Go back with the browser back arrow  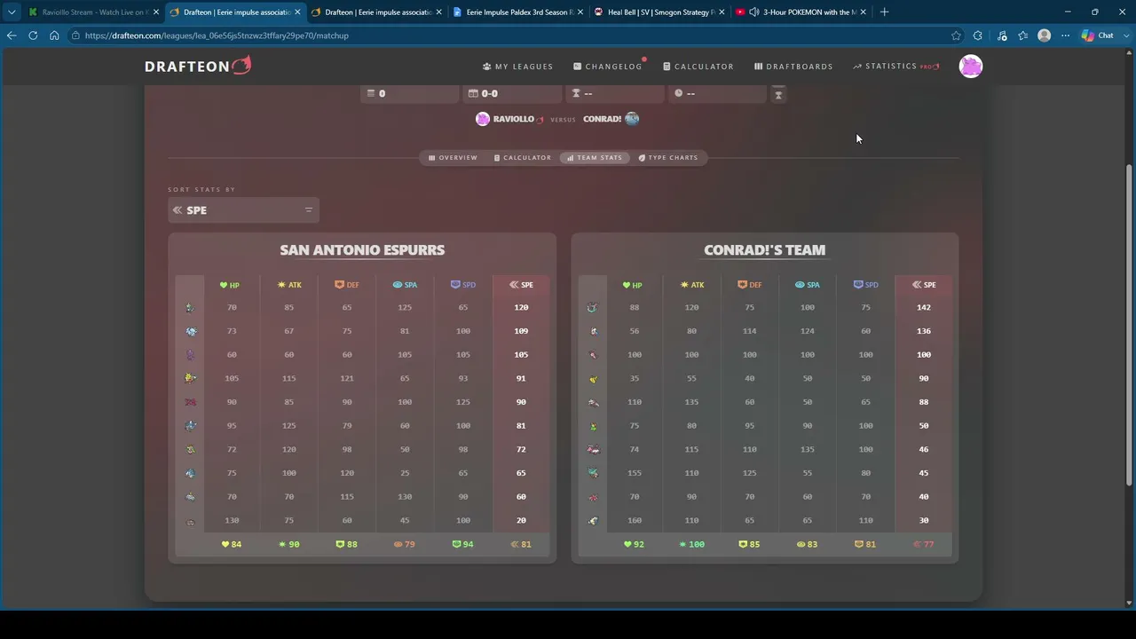pyautogui.click(x=12, y=35)
